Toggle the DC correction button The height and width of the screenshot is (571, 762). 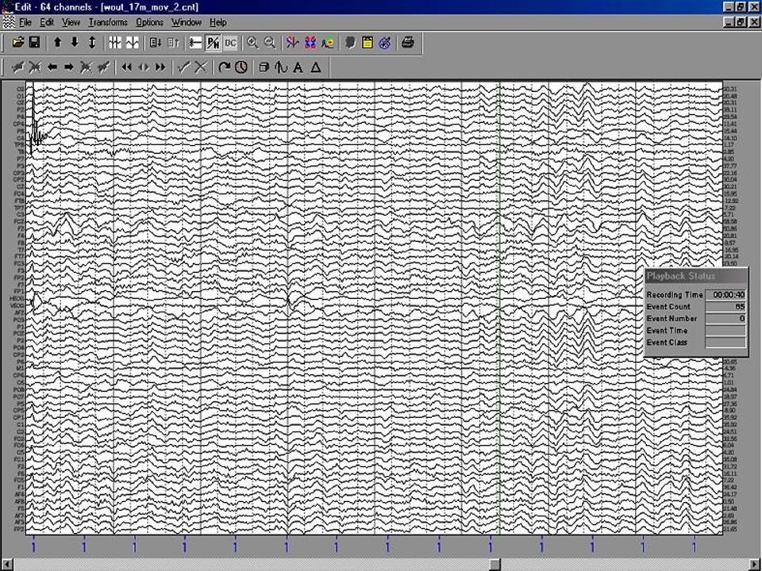(230, 43)
